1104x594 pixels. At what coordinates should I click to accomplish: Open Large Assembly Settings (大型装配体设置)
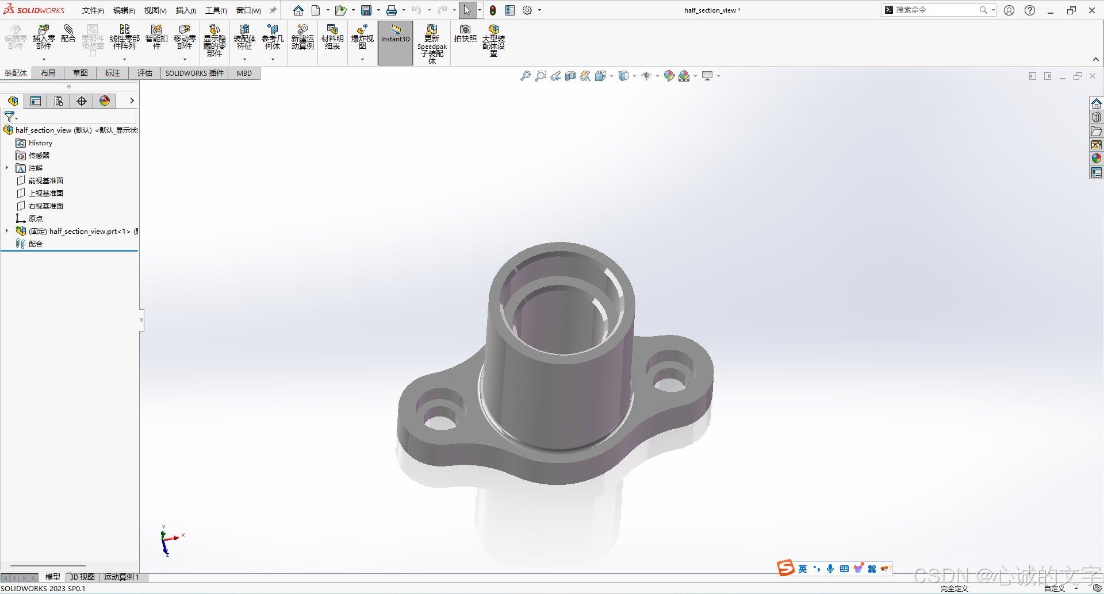[493, 40]
